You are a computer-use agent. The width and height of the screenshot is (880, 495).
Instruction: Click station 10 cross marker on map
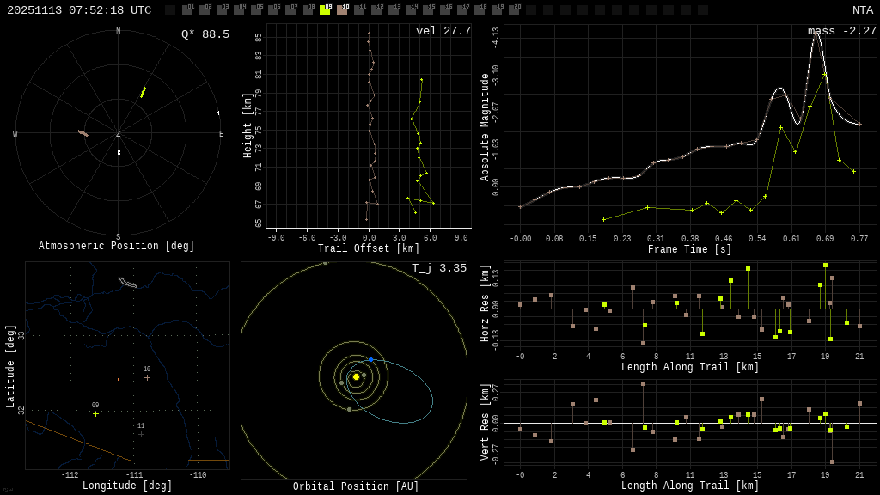point(147,377)
